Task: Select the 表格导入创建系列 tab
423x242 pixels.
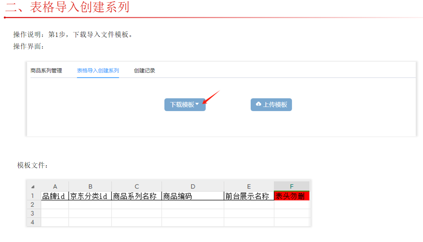Action: click(x=98, y=71)
